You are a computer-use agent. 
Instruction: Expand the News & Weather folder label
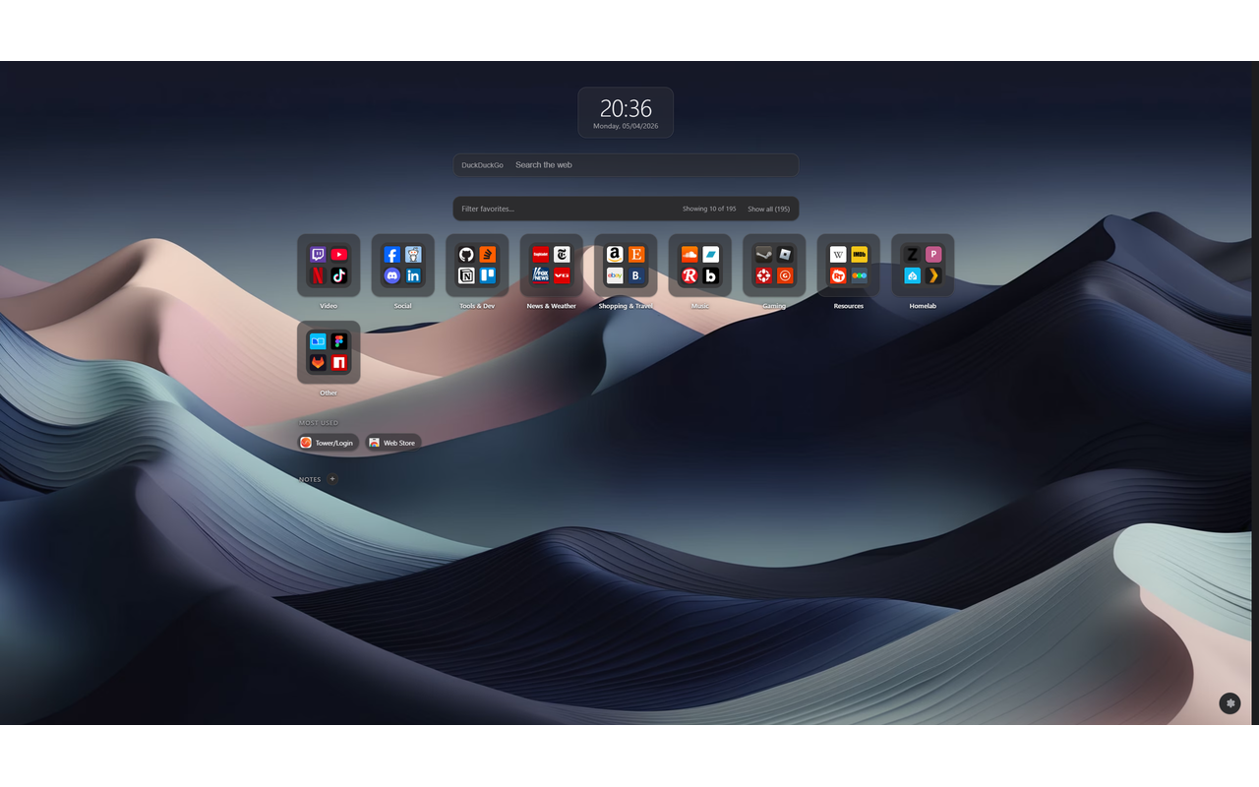tap(551, 306)
